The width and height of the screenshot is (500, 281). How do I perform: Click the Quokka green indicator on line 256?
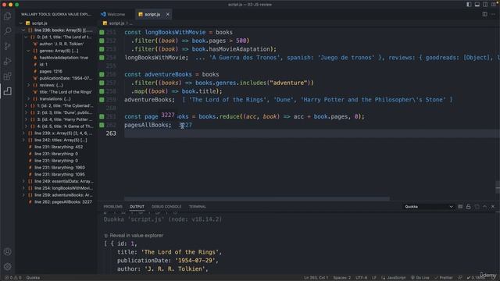click(x=102, y=74)
